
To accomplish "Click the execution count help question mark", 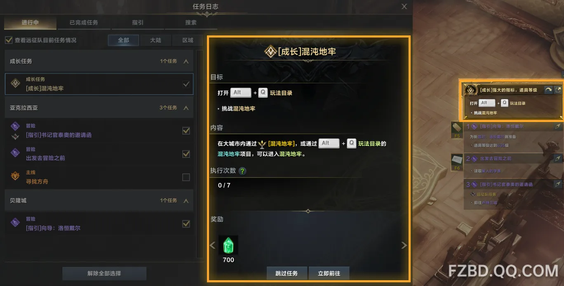I will pos(242,171).
